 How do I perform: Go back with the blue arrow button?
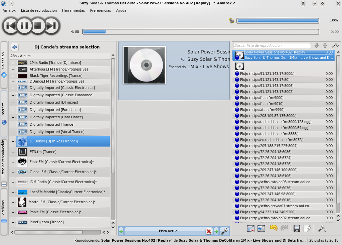tap(15, 47)
